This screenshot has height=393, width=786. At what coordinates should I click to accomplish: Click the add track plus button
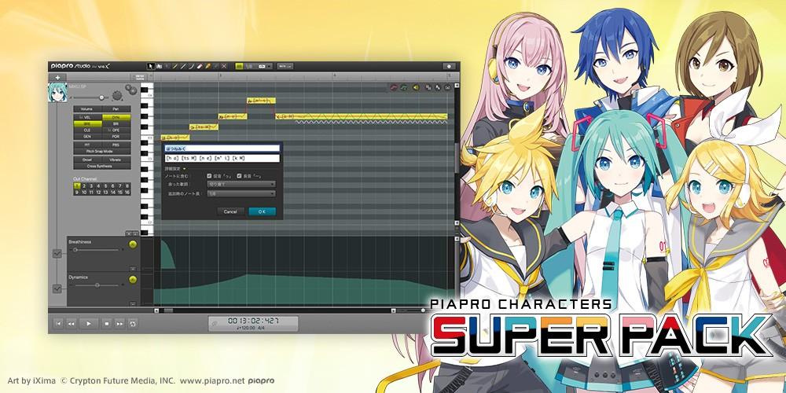click(x=57, y=77)
